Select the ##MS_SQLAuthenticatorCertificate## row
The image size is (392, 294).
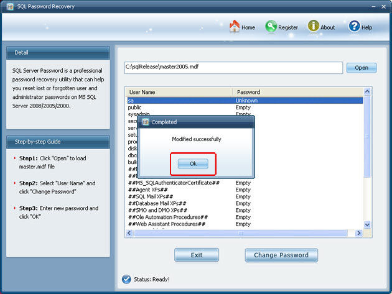point(245,183)
